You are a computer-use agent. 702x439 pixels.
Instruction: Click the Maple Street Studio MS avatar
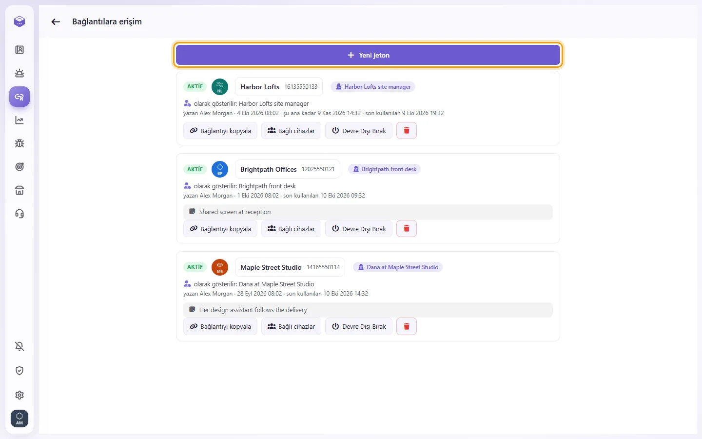point(220,267)
